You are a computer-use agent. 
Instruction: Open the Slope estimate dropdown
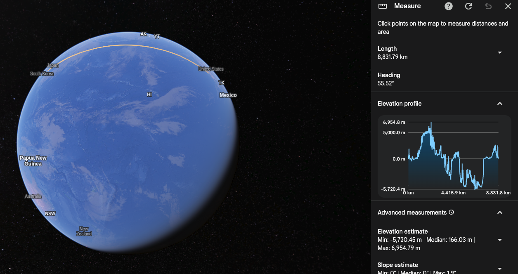500,269
